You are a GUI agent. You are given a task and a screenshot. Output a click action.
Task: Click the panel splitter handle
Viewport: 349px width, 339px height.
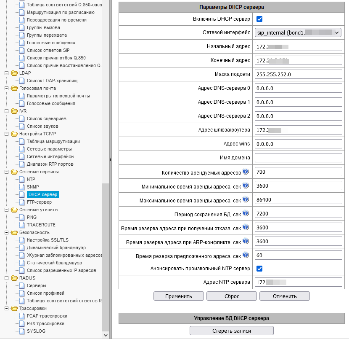(x=111, y=159)
